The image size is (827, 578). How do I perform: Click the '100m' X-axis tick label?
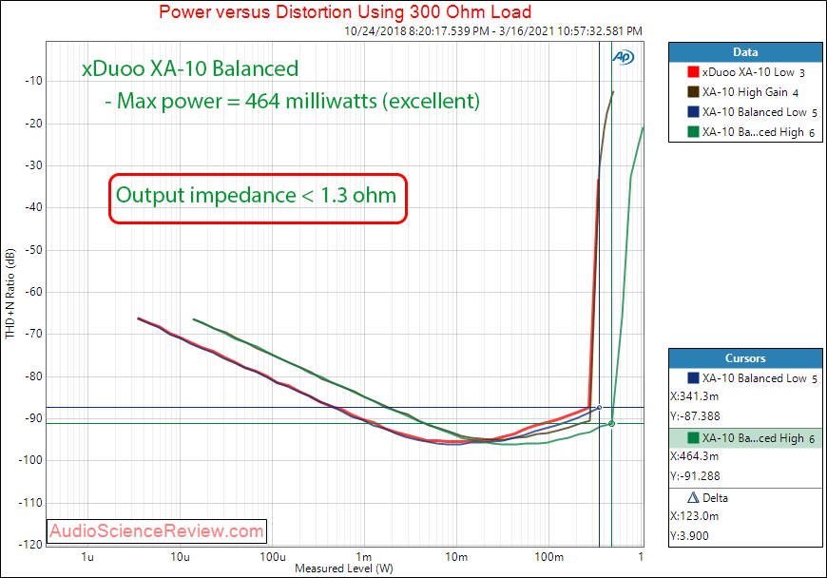tap(549, 557)
